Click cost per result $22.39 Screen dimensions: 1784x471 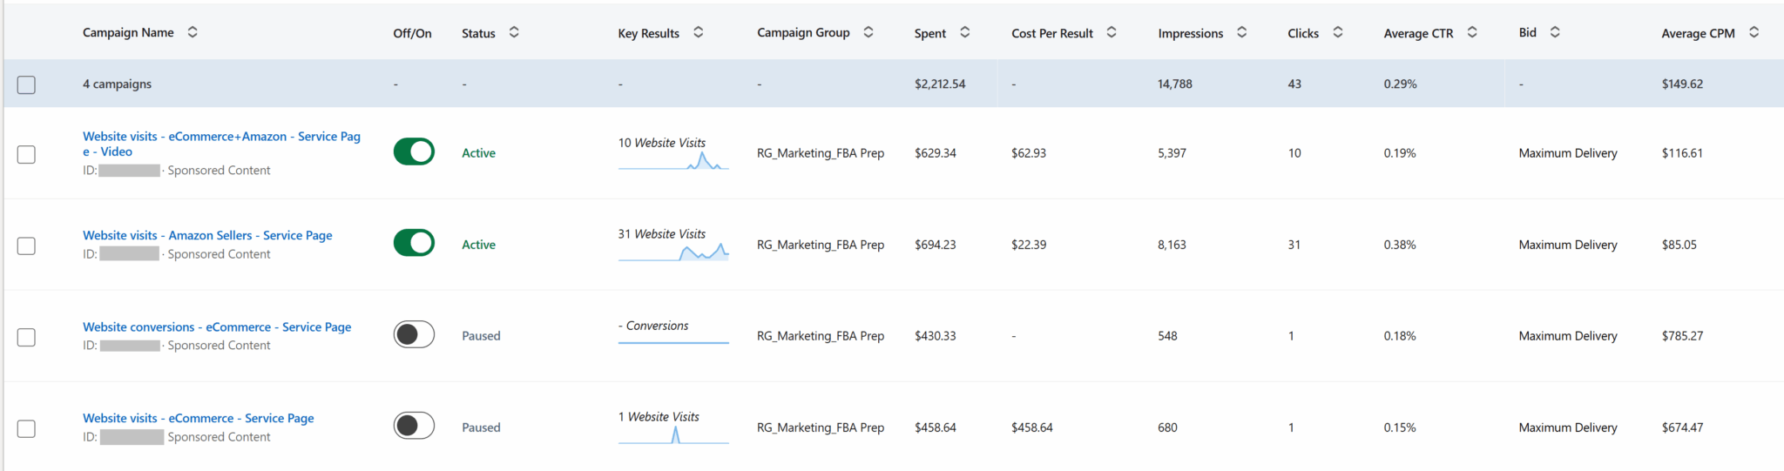click(x=1029, y=245)
